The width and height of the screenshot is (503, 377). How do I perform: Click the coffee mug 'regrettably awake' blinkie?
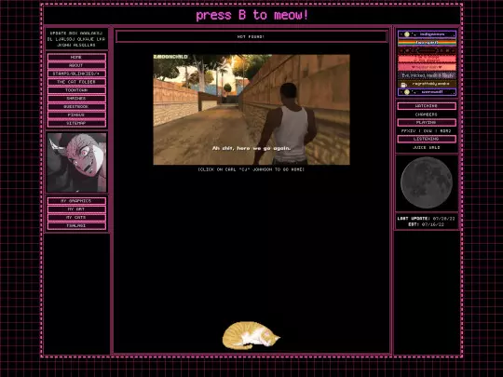pyautogui.click(x=427, y=84)
